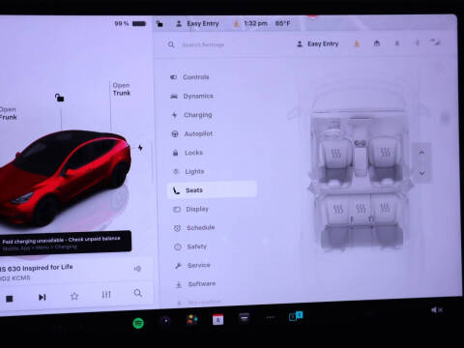The width and height of the screenshot is (464, 348).
Task: Open the Dynamics settings menu
Action: 191,96
